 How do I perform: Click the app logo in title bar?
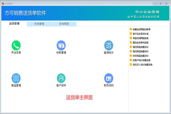[x=3, y=4]
